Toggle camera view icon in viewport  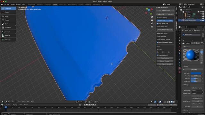tap(152, 23)
